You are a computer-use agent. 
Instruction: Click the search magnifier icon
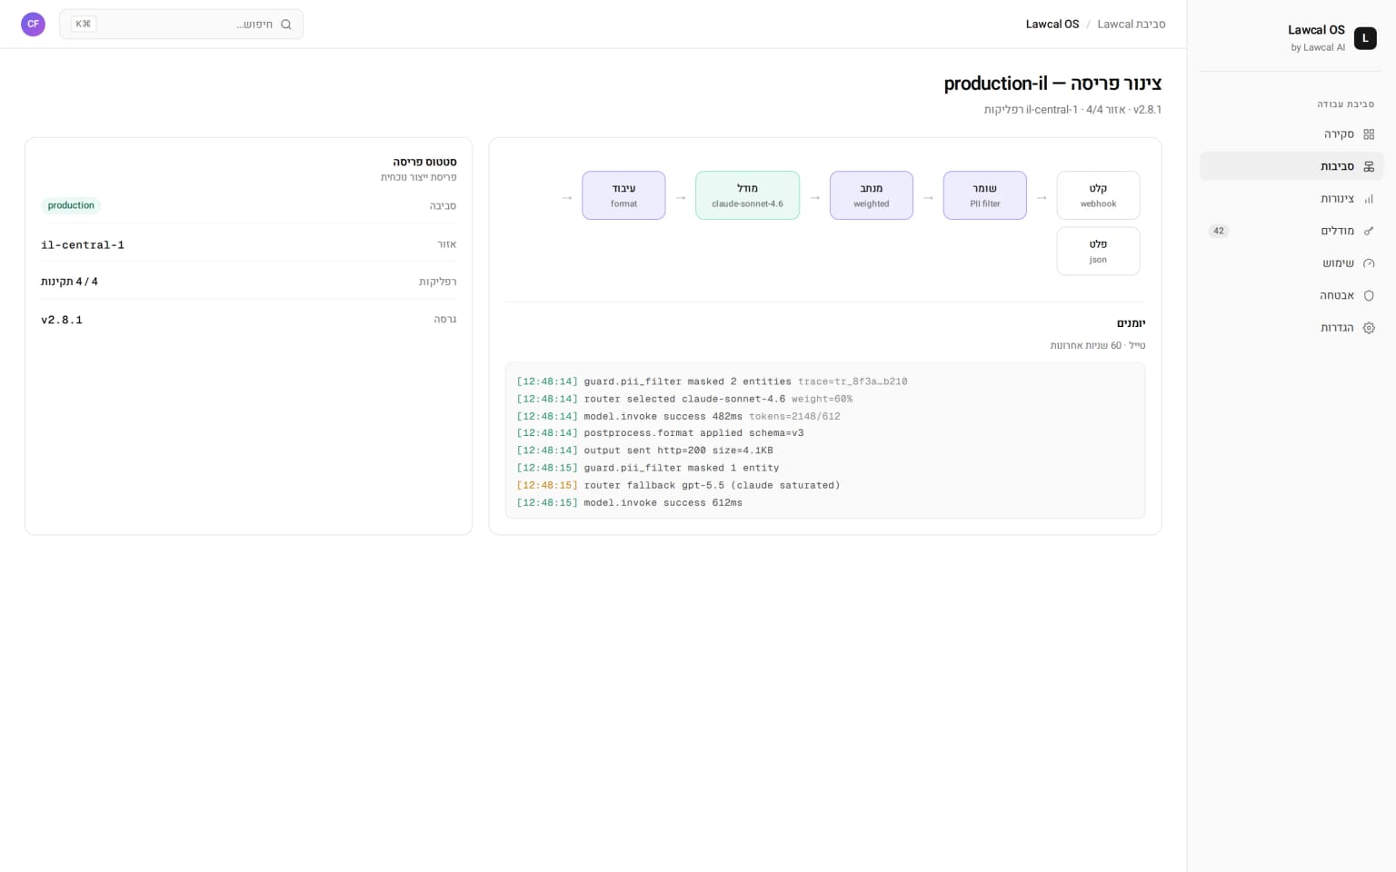point(286,25)
